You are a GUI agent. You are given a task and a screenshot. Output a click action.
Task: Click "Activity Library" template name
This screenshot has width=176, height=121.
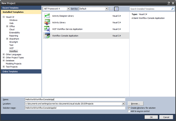(x=59, y=22)
